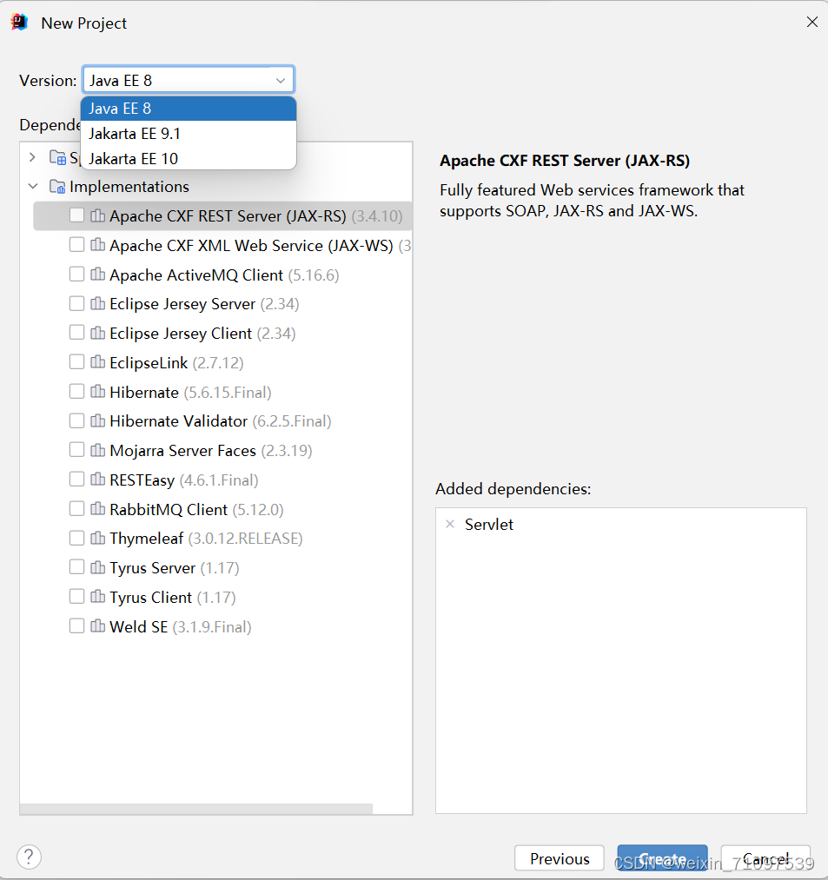Click library icon beside Eclipse Jersey Server
Image resolution: width=828 pixels, height=880 pixels.
coord(97,304)
